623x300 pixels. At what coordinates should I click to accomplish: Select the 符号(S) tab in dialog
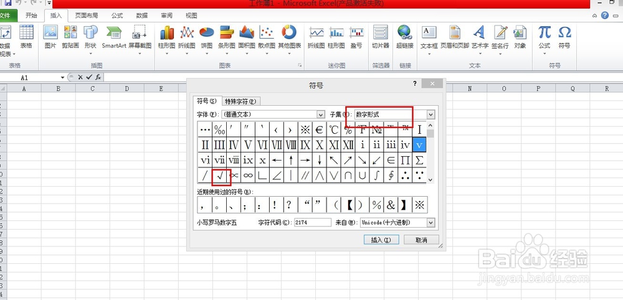pyautogui.click(x=207, y=101)
